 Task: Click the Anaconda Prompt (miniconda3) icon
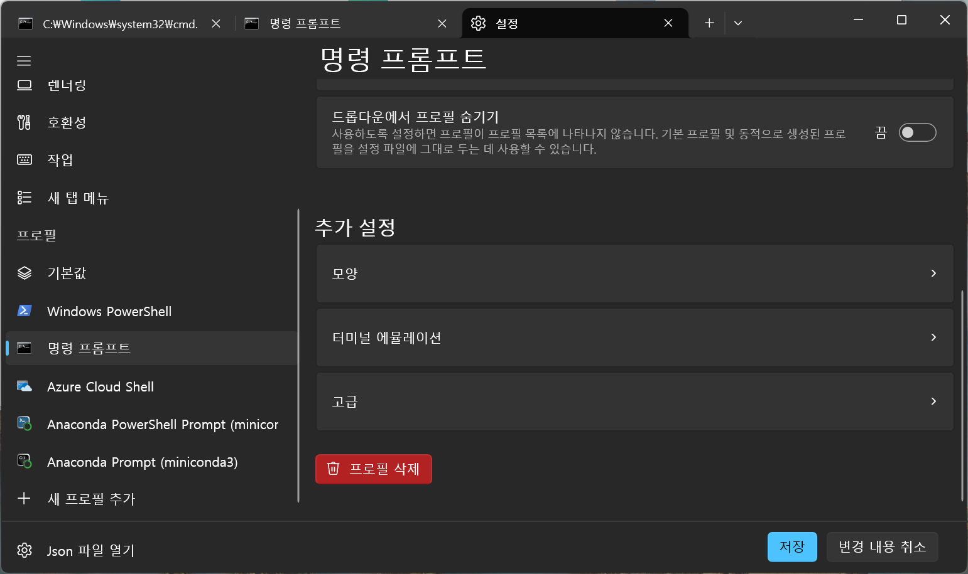pos(24,462)
